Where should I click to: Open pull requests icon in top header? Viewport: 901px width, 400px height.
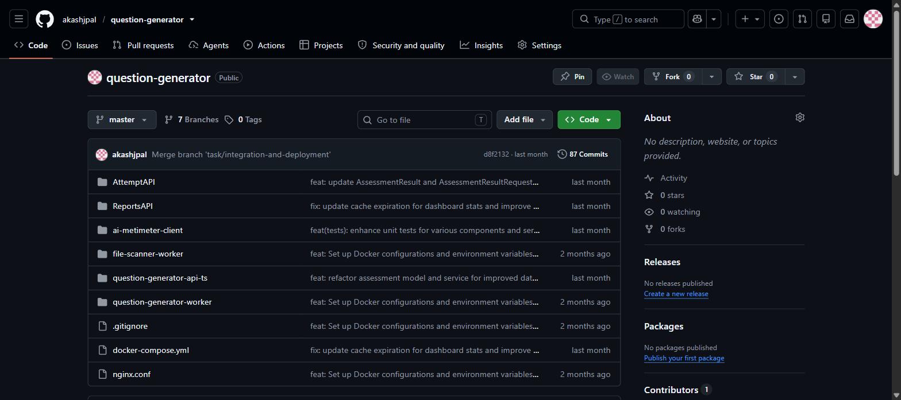pos(802,19)
